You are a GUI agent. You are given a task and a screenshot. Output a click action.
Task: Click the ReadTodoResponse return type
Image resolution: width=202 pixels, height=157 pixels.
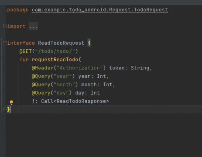[x=81, y=101]
